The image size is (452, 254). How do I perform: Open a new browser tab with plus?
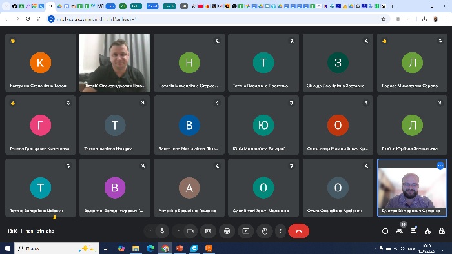pos(392,6)
